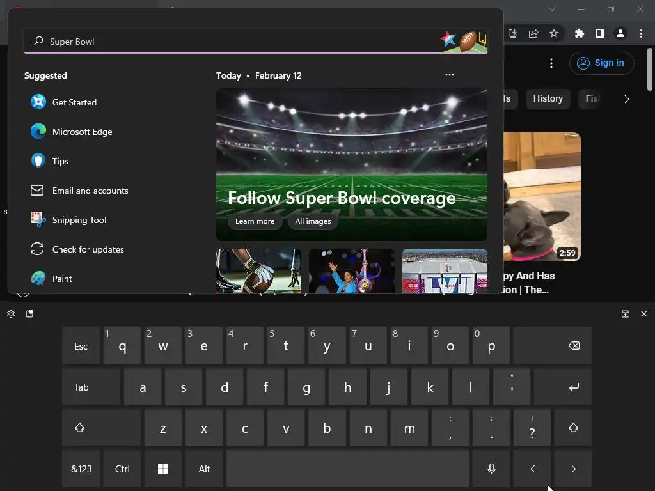Tap the microphone dictation key
Screen dimensions: 655x491
[491, 469]
